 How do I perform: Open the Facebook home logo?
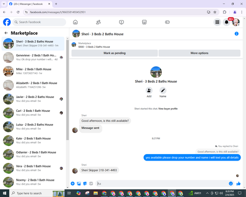[x=7, y=22]
